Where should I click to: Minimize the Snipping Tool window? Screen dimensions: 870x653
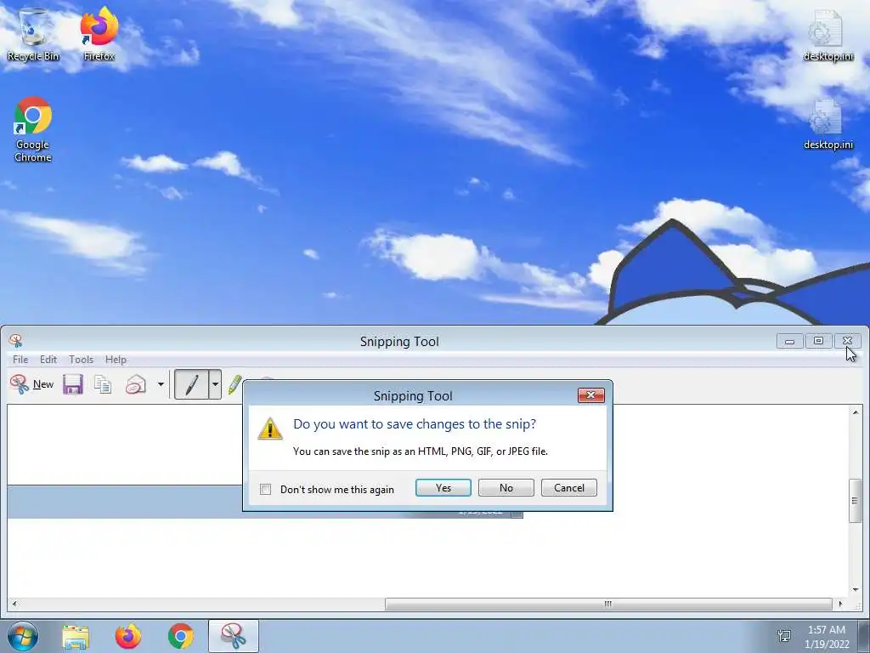click(790, 341)
